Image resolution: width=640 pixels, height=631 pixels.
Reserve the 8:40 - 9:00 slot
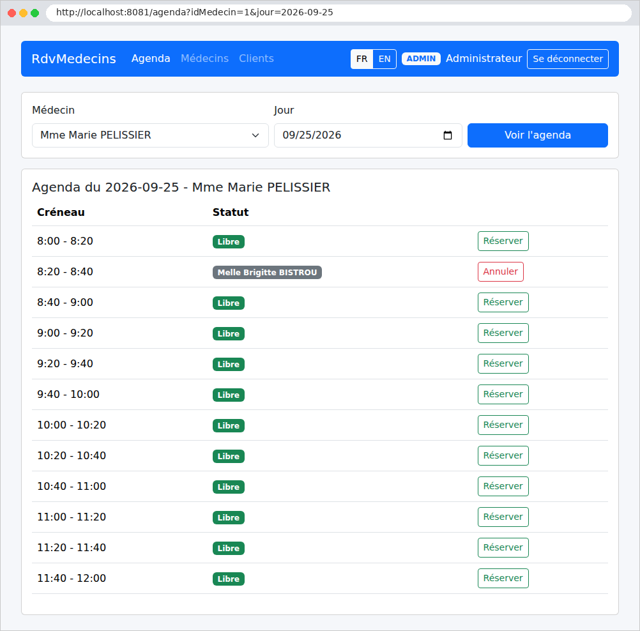tap(503, 303)
